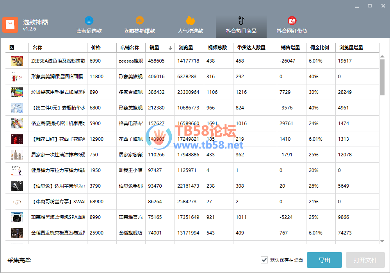Open the 安瓶精华水 product thumbnail
Screen dimensions: 390x274
17,108
